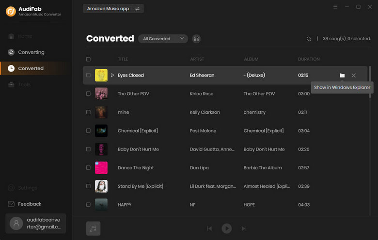Click the Eyes Closed album thumbnail
378x240 pixels.
(x=101, y=75)
